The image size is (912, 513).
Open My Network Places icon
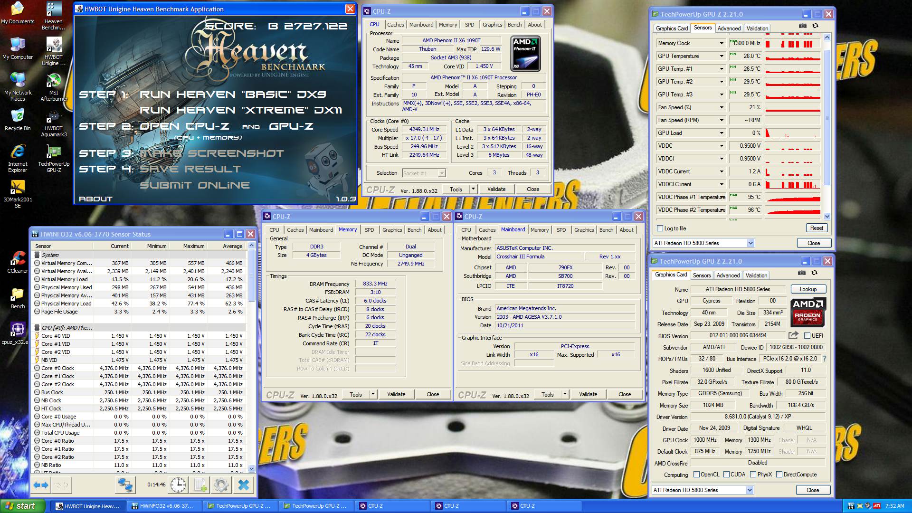pyautogui.click(x=18, y=87)
